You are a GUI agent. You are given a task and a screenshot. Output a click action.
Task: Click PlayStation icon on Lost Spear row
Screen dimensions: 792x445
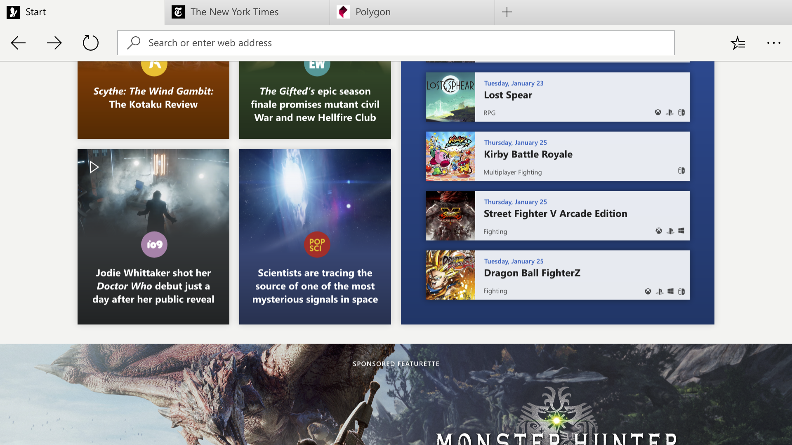tap(670, 112)
